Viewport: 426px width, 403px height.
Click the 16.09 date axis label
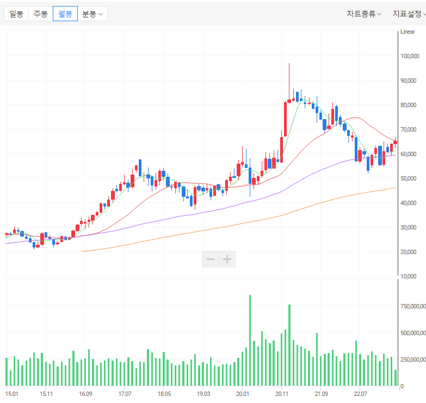[85, 394]
